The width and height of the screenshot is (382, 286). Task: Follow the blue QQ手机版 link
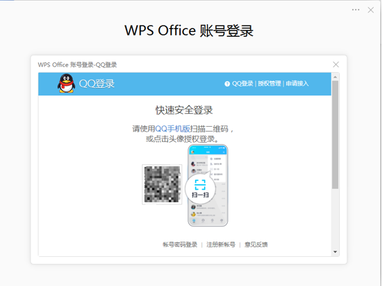172,129
